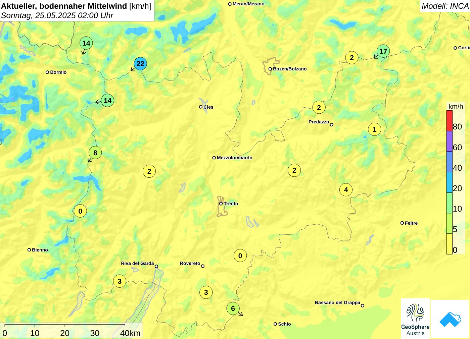Image resolution: width=470 pixels, height=339 pixels.
Task: Pick the 8 km/h wind marker
Action: pyautogui.click(x=95, y=153)
